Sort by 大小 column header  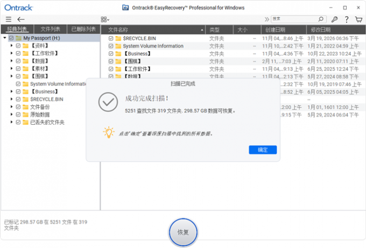pos(247,30)
